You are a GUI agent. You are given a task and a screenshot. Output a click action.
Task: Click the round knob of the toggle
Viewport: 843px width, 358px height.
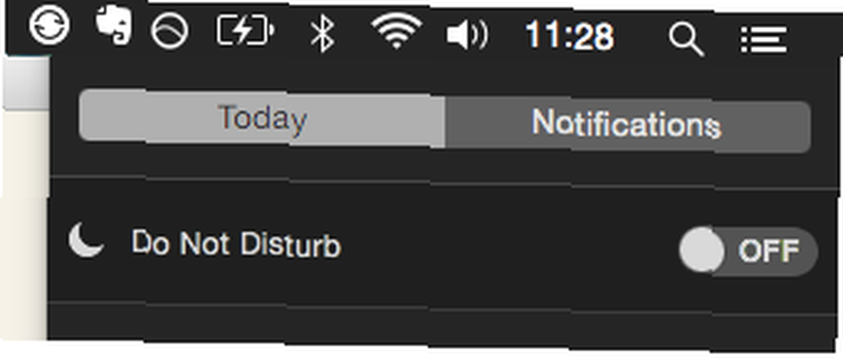701,249
